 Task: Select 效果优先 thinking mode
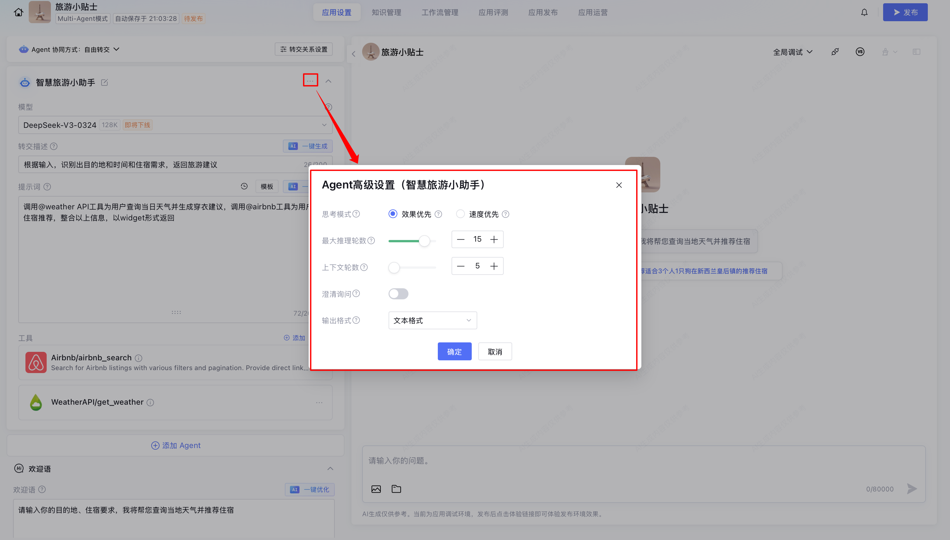click(392, 214)
